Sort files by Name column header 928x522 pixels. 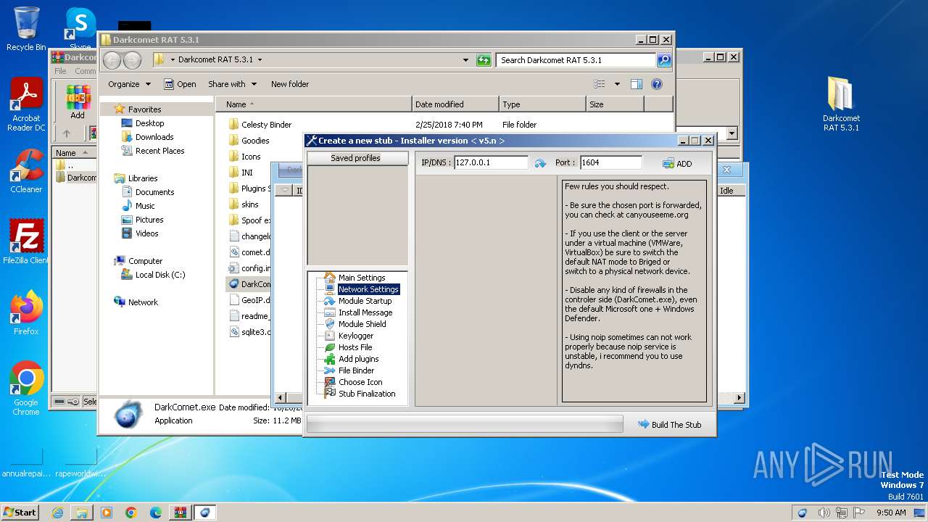(x=313, y=104)
